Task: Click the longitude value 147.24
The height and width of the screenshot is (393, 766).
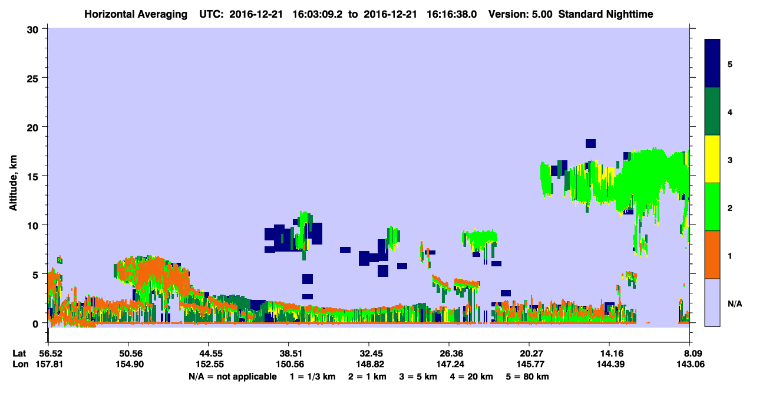Action: 449,365
